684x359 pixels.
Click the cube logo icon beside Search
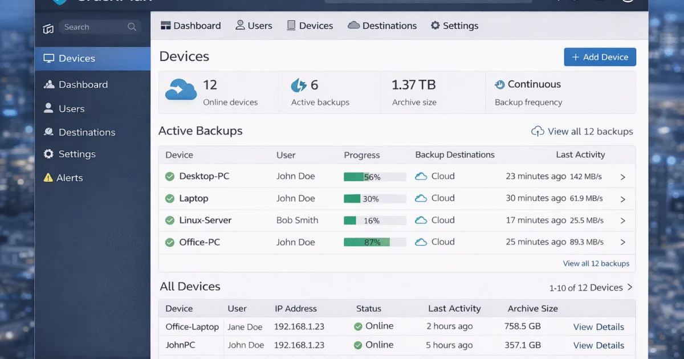[x=48, y=28]
